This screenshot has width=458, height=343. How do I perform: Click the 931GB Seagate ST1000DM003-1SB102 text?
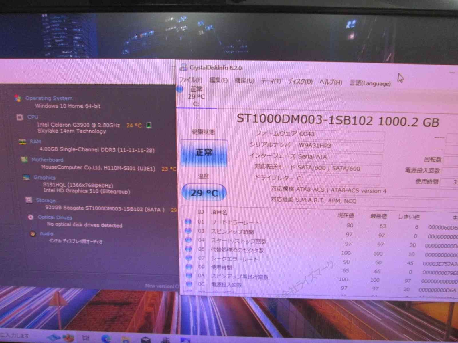click(105, 209)
